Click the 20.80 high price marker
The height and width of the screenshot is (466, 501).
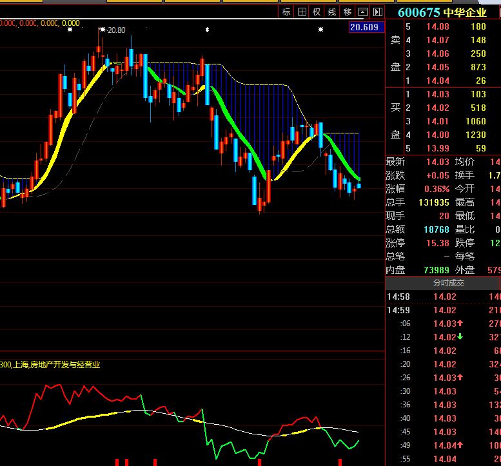click(x=116, y=30)
